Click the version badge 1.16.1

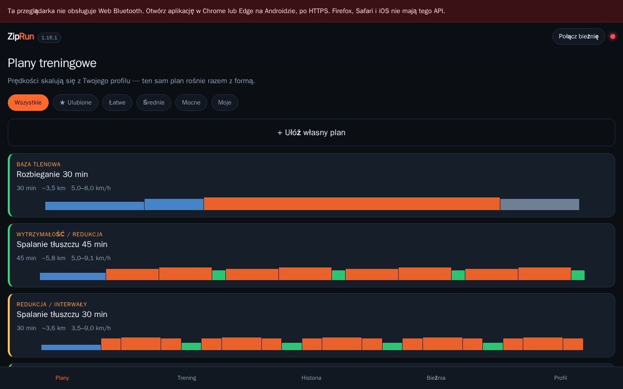(49, 37)
